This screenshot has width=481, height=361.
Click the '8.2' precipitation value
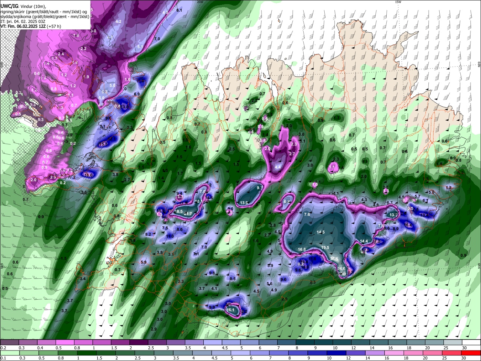tap(148, 234)
